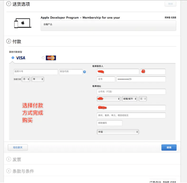This screenshot has width=187, height=183.
Task: Expand the 条款与条件 terms section
Action: pyautogui.click(x=23, y=171)
